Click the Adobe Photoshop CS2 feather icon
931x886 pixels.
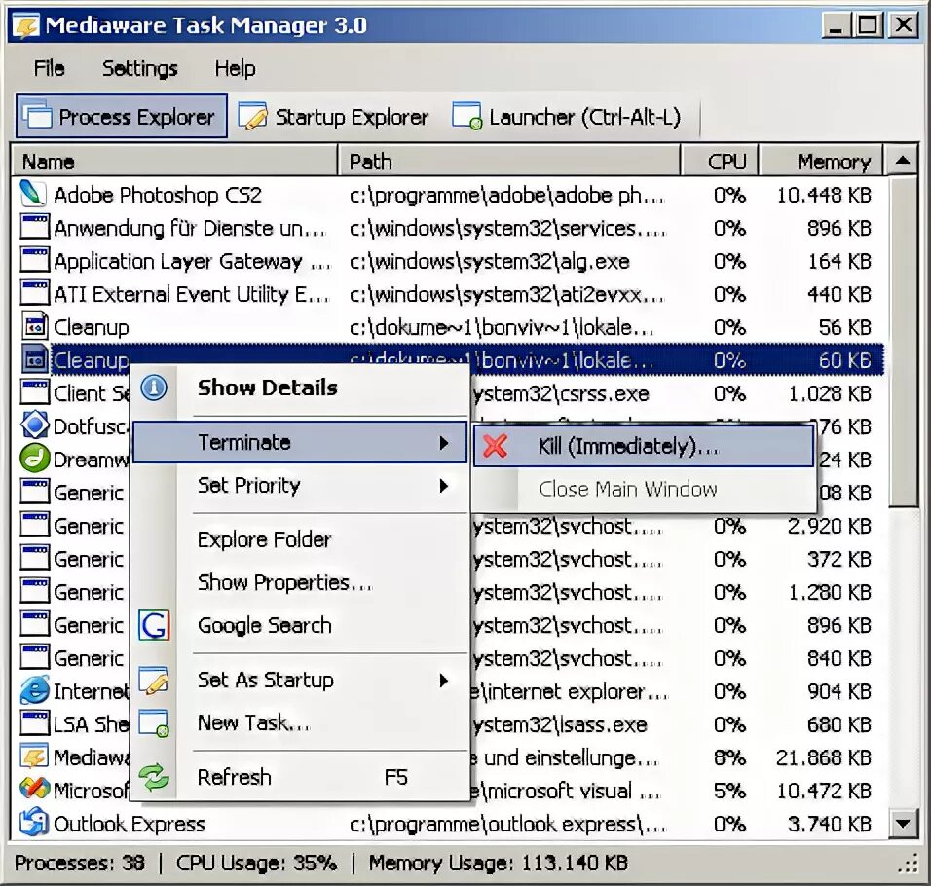click(34, 194)
